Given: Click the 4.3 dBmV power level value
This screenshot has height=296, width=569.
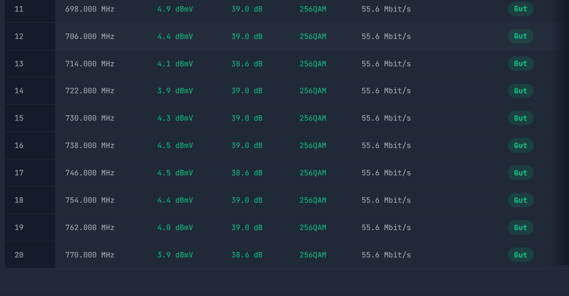Looking at the screenshot, I should coord(175,118).
